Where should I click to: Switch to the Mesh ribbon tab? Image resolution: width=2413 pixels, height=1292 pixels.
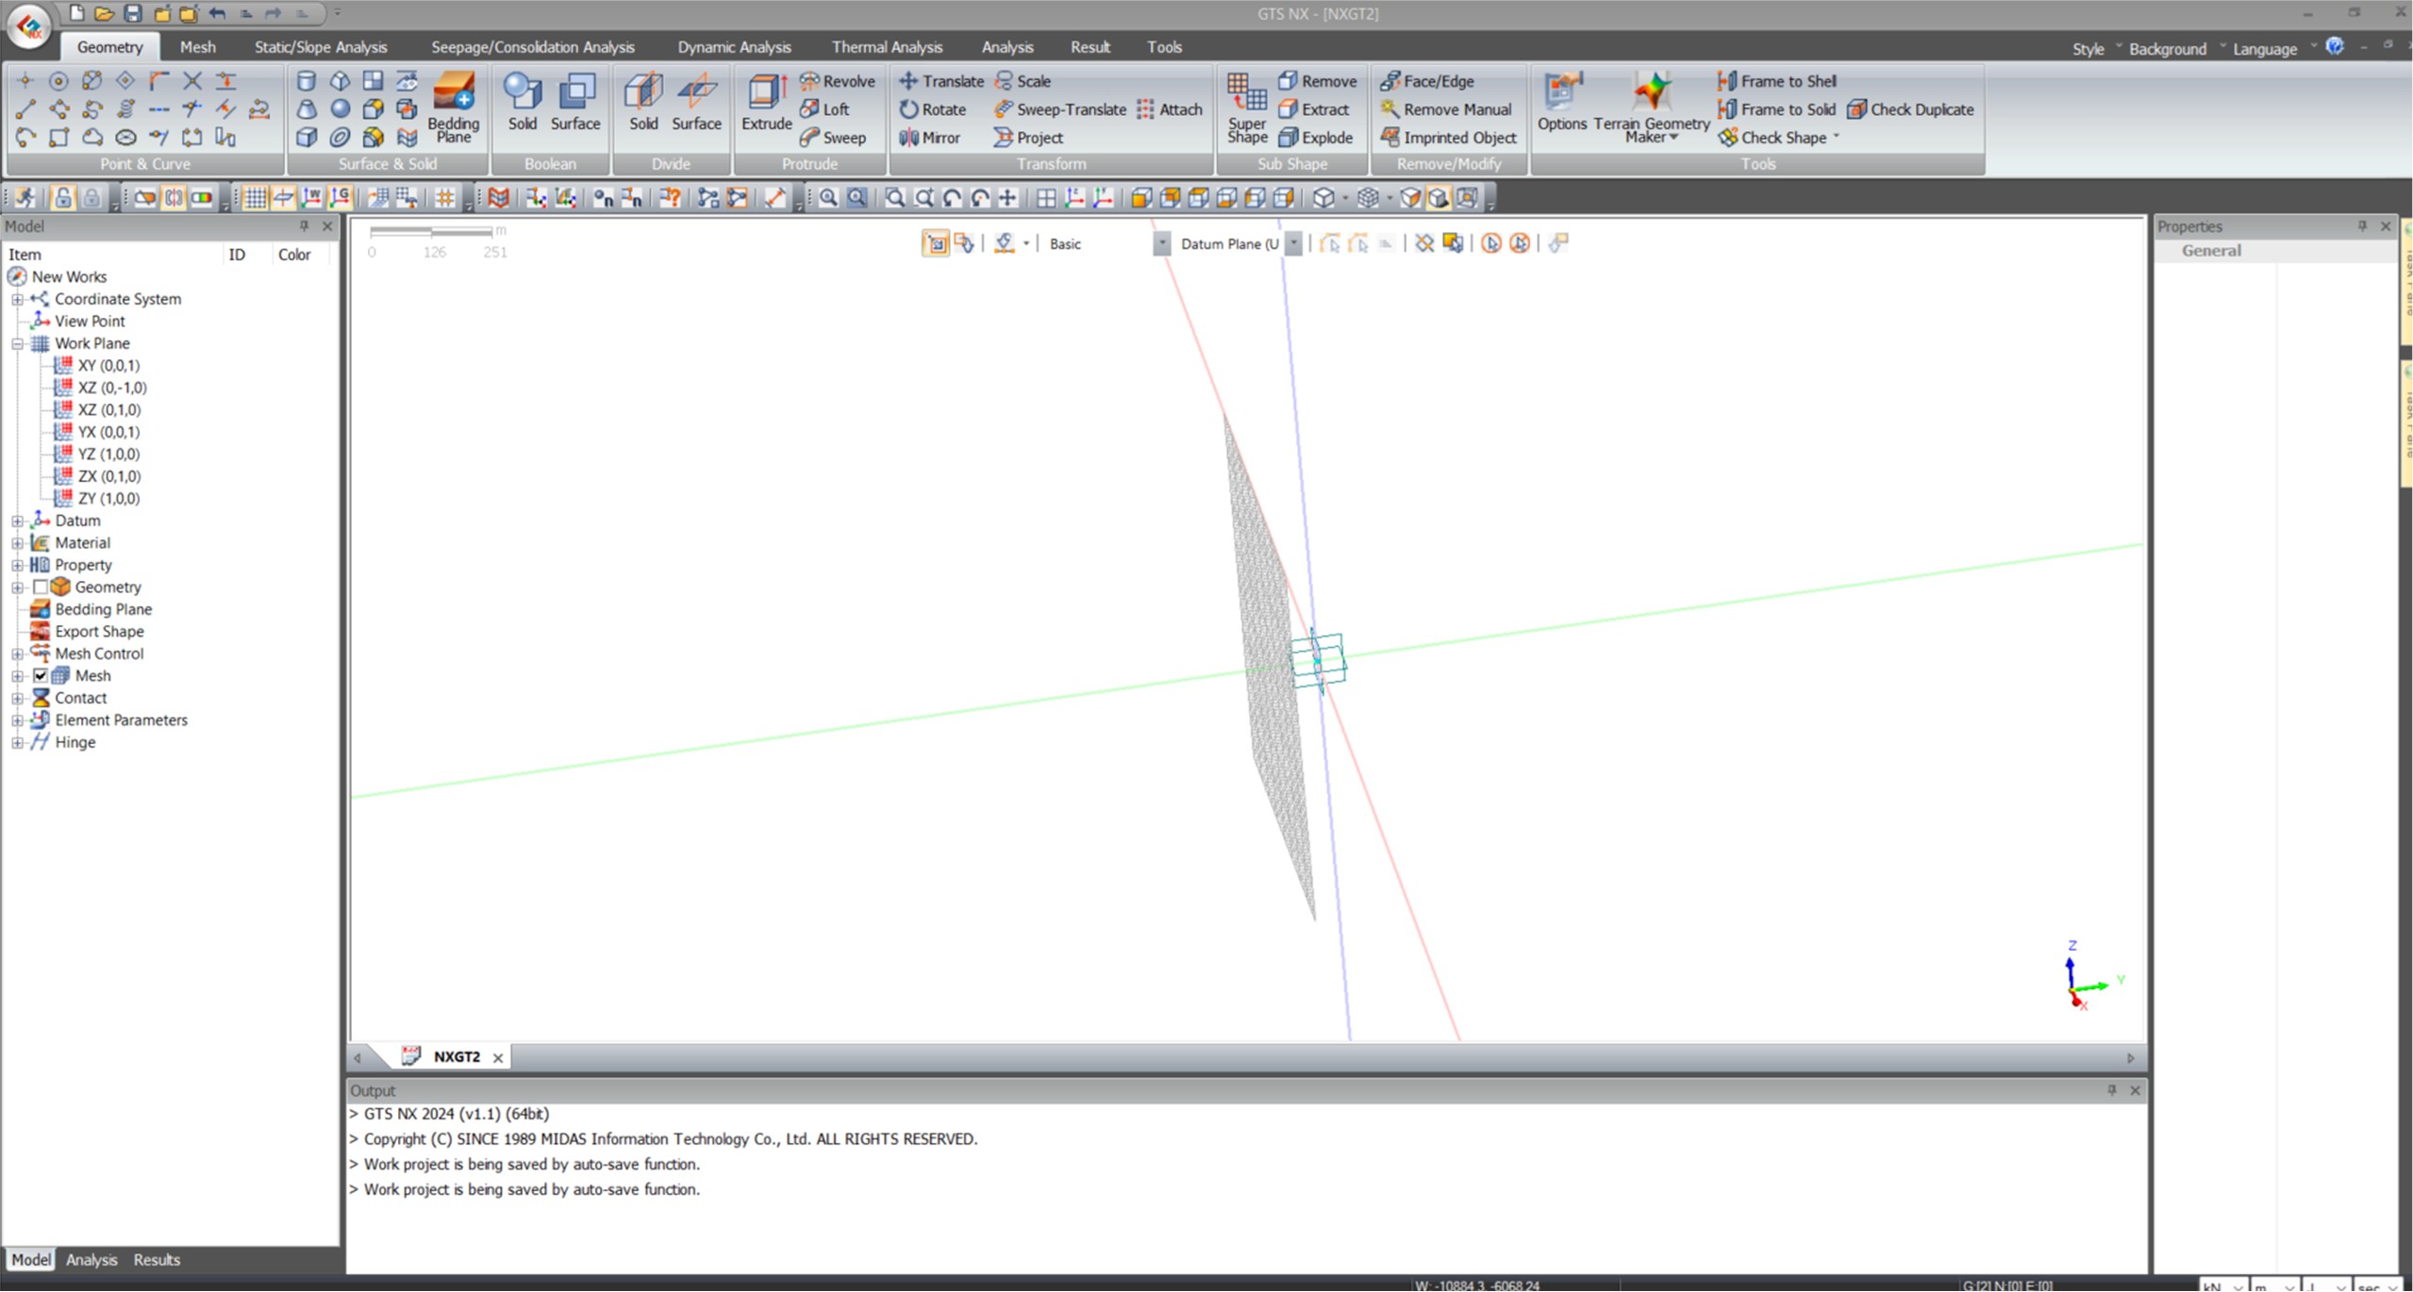[197, 47]
